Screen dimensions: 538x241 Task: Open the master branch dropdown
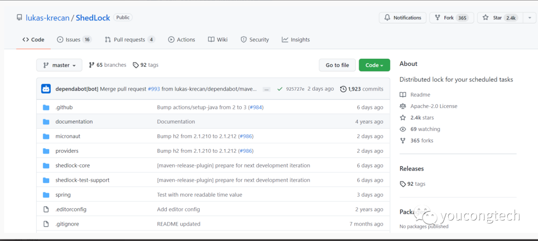(x=59, y=65)
